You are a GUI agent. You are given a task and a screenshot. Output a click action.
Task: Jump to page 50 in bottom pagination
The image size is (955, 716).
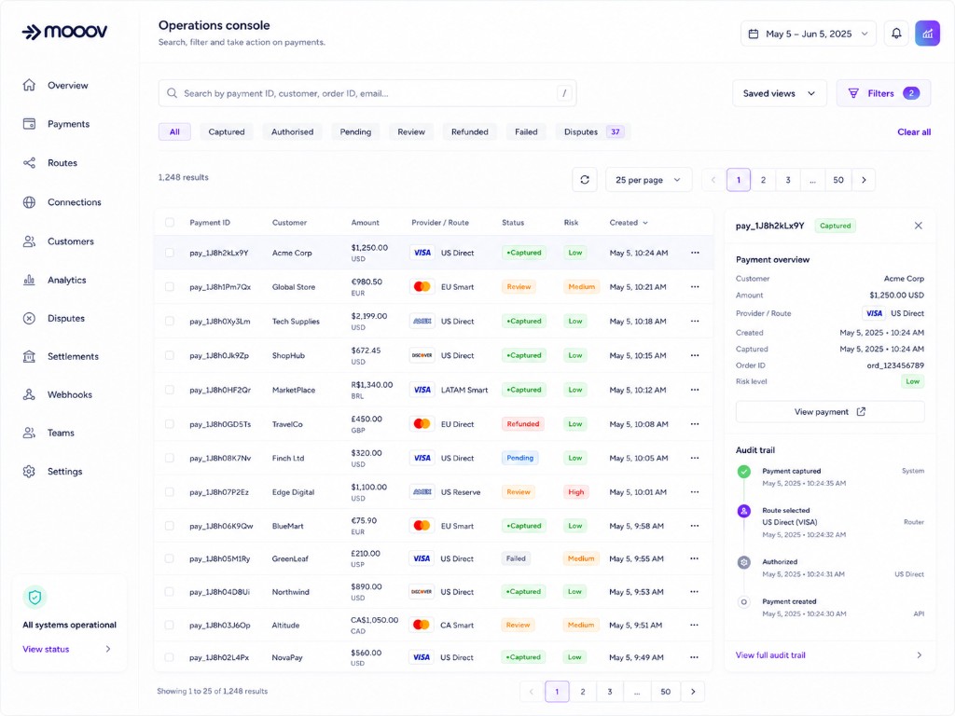[x=665, y=692]
